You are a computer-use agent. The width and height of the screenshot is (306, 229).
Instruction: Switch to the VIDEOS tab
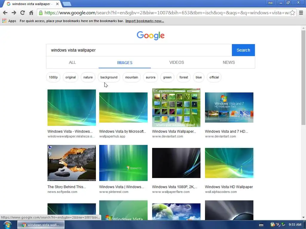(177, 63)
